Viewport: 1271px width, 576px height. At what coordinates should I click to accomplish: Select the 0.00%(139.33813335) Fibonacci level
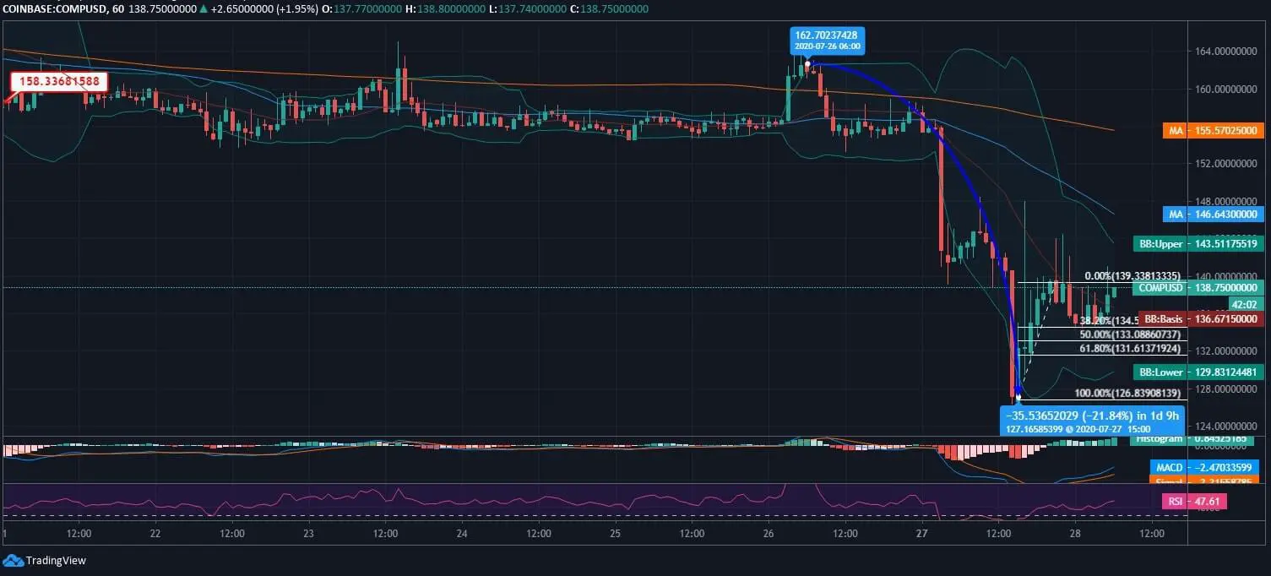tap(1132, 275)
